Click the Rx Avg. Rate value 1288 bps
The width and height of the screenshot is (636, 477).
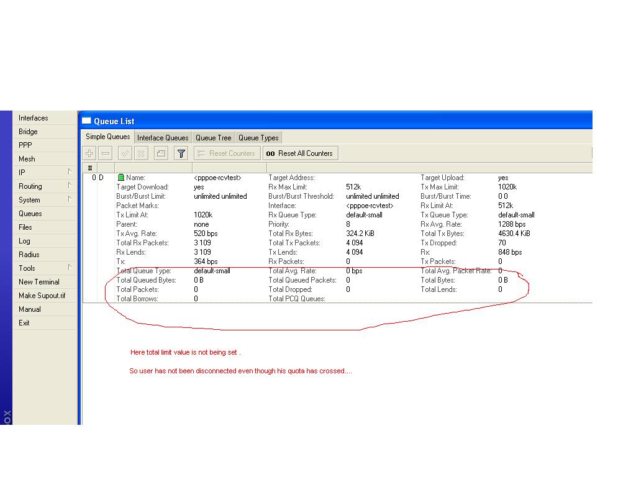512,224
